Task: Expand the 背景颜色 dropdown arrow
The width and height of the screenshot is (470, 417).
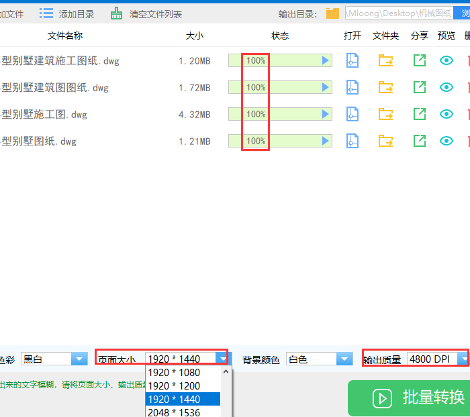Action: pyautogui.click(x=344, y=359)
